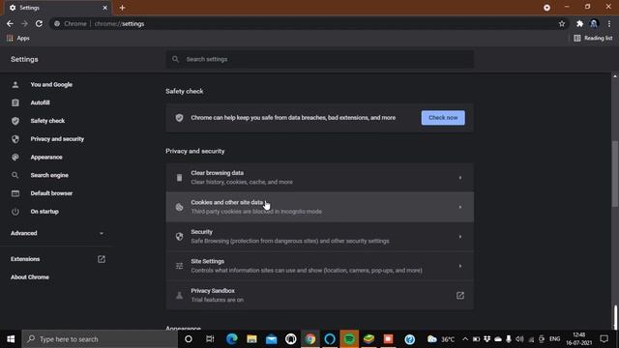Open Extensions link in sidebar
Image resolution: width=619 pixels, height=348 pixels.
25,259
